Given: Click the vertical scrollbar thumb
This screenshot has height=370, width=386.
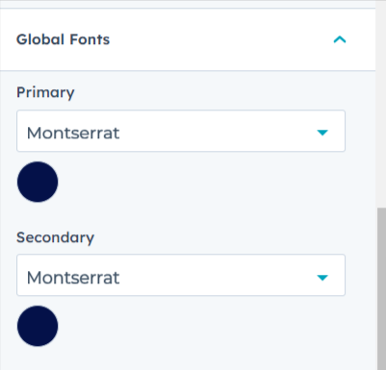Looking at the screenshot, I should (x=381, y=288).
